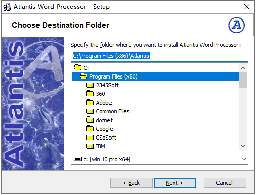256x195 pixels.
Task: Open the drive selection dropdown arrow
Action: pyautogui.click(x=244, y=159)
